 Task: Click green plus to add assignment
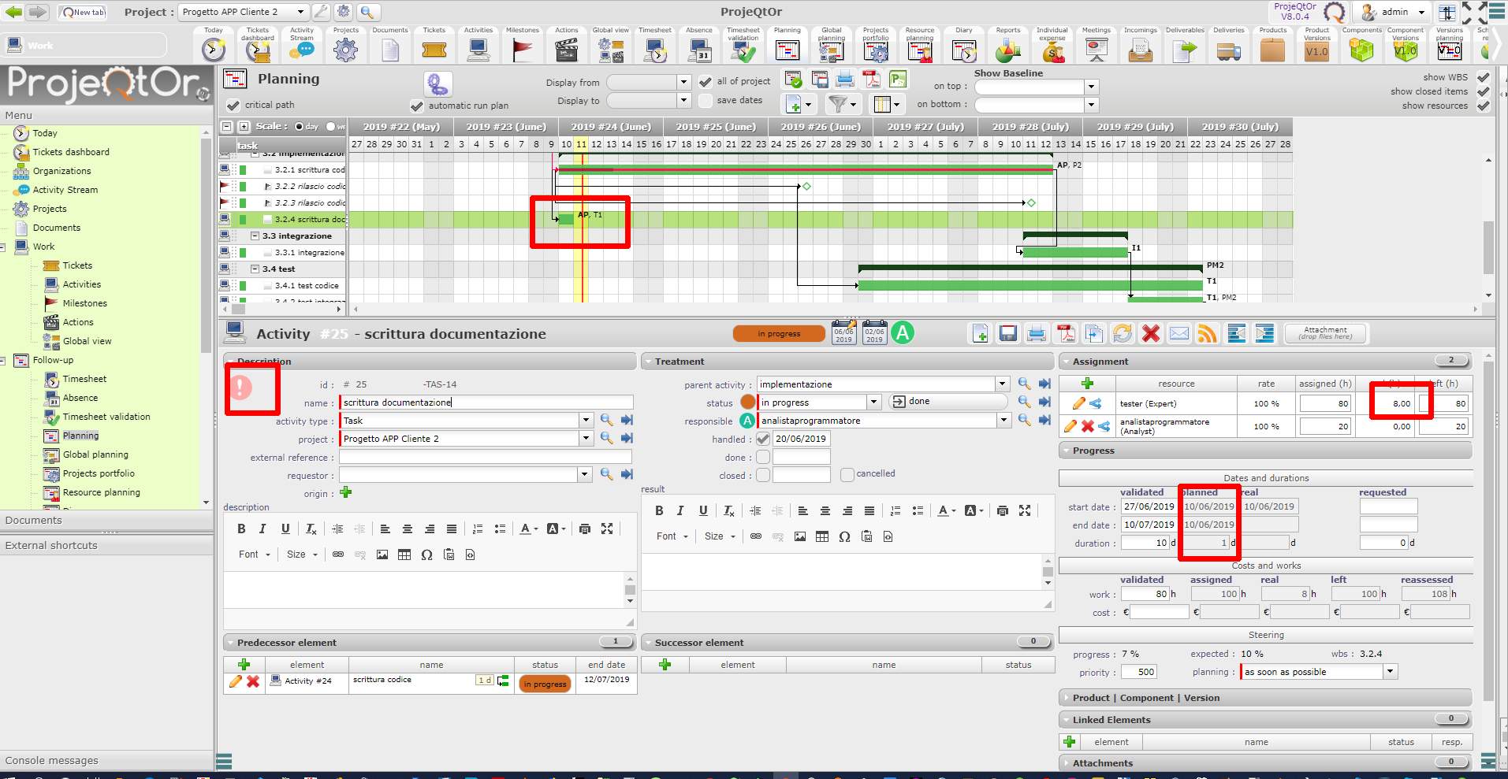(x=1087, y=384)
